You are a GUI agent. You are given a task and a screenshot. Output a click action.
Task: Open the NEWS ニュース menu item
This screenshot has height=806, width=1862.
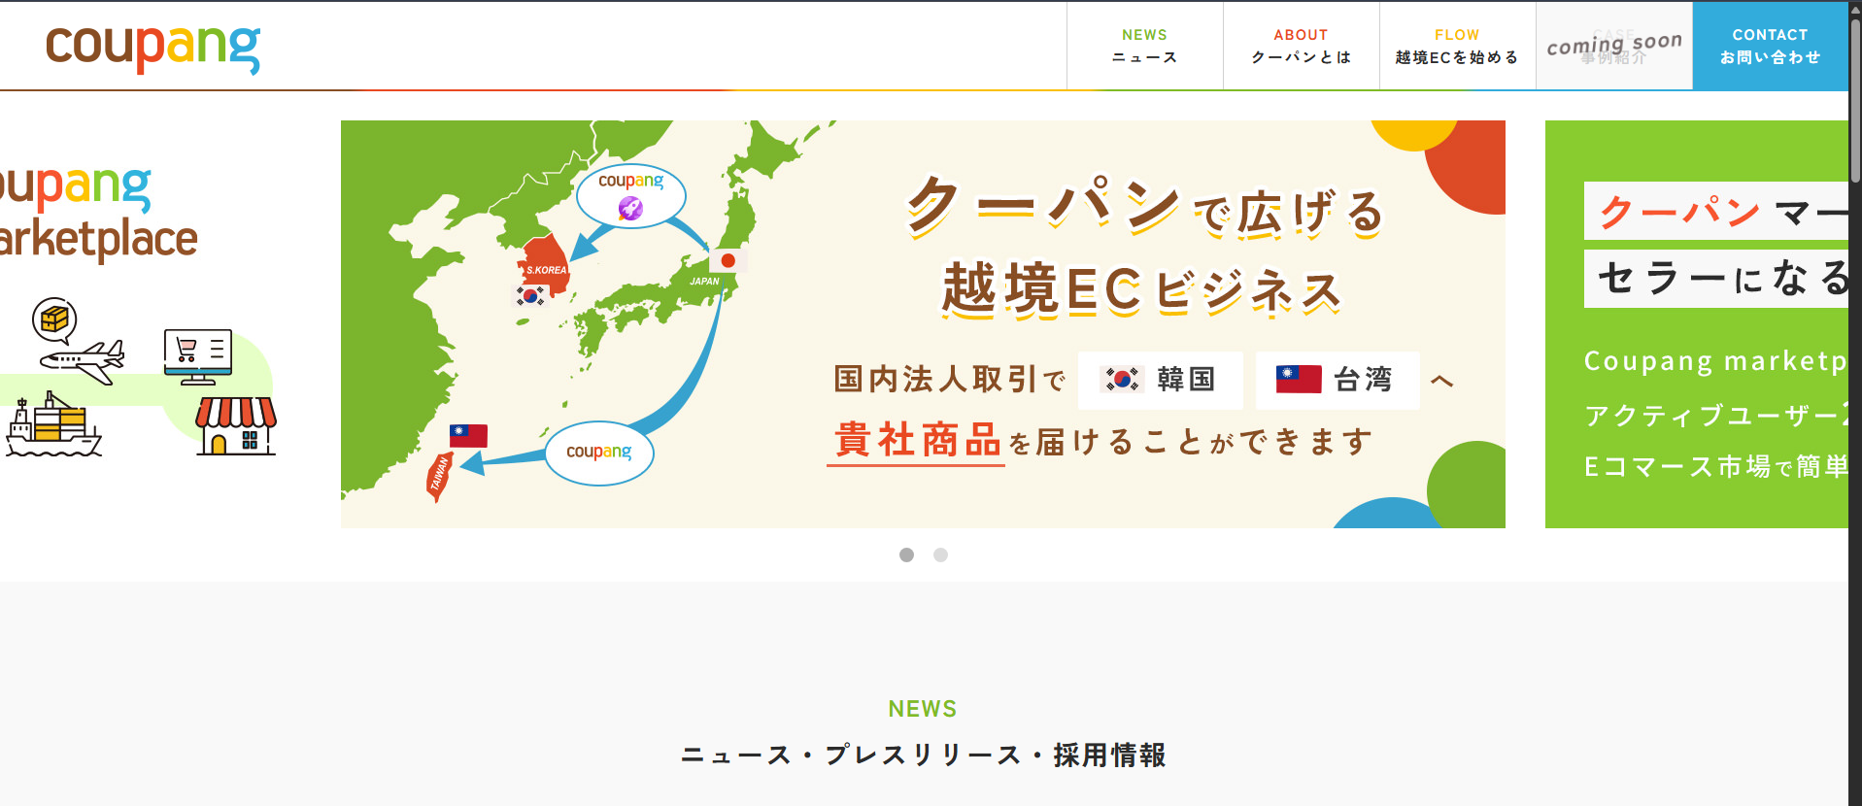1144,46
